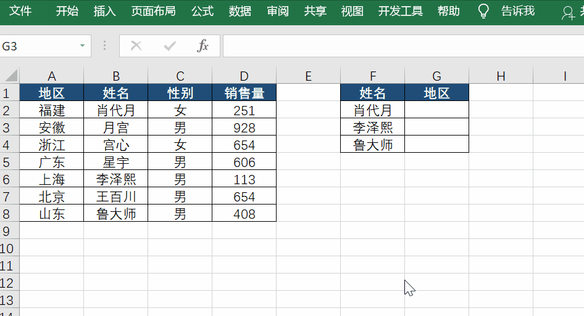Select row 9 header
The height and width of the screenshot is (316, 584).
[x=9, y=231]
